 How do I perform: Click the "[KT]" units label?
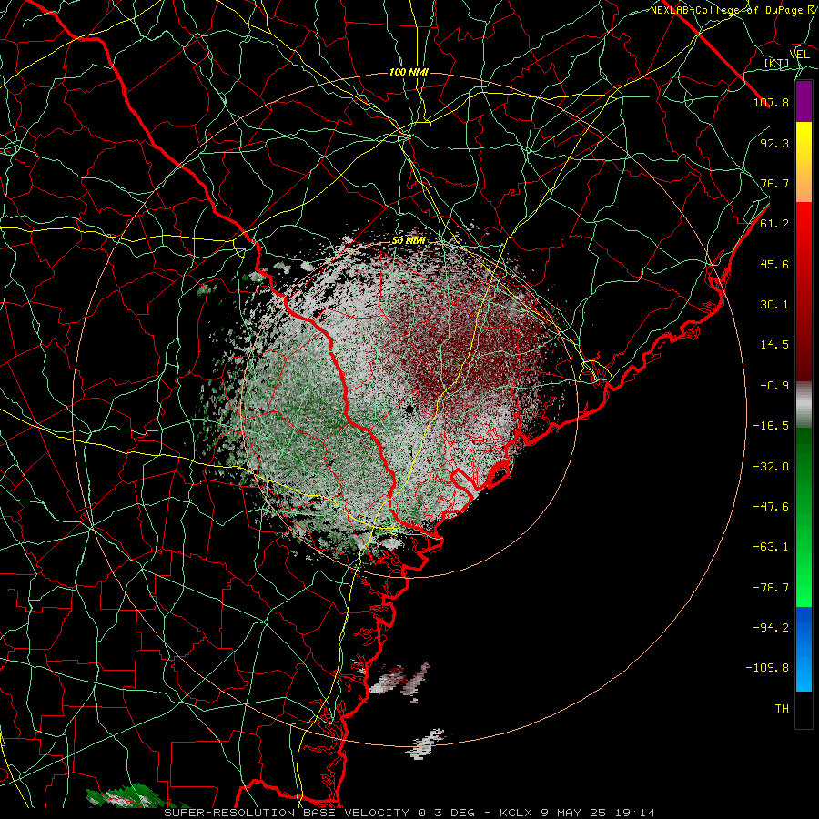[777, 64]
